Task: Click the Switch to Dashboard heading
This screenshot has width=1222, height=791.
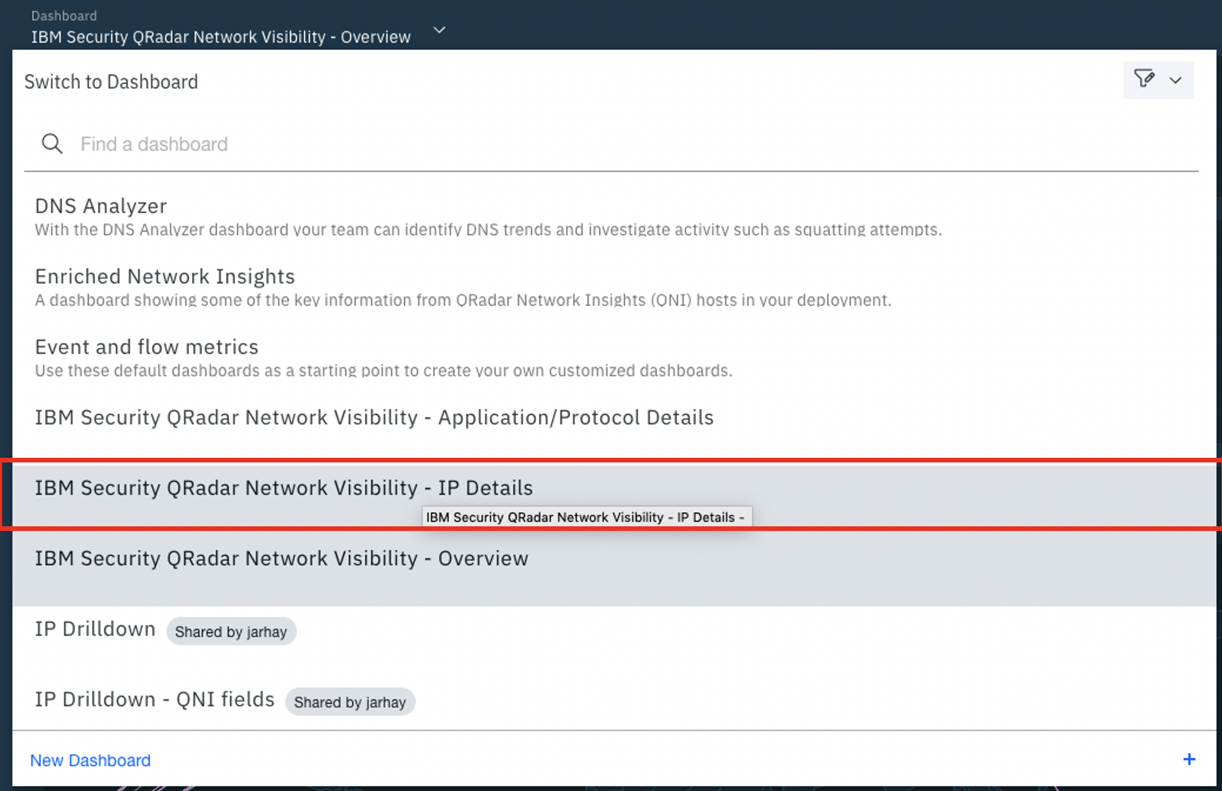Action: tap(111, 82)
